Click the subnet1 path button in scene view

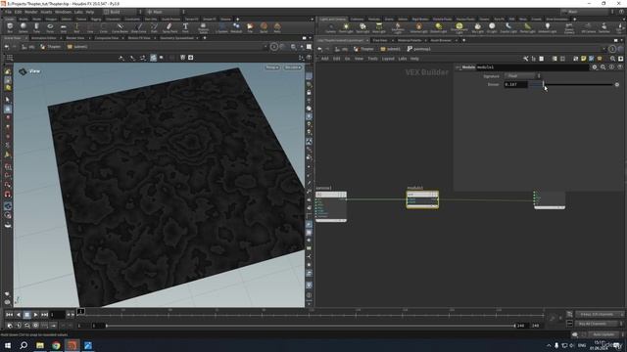click(77, 47)
